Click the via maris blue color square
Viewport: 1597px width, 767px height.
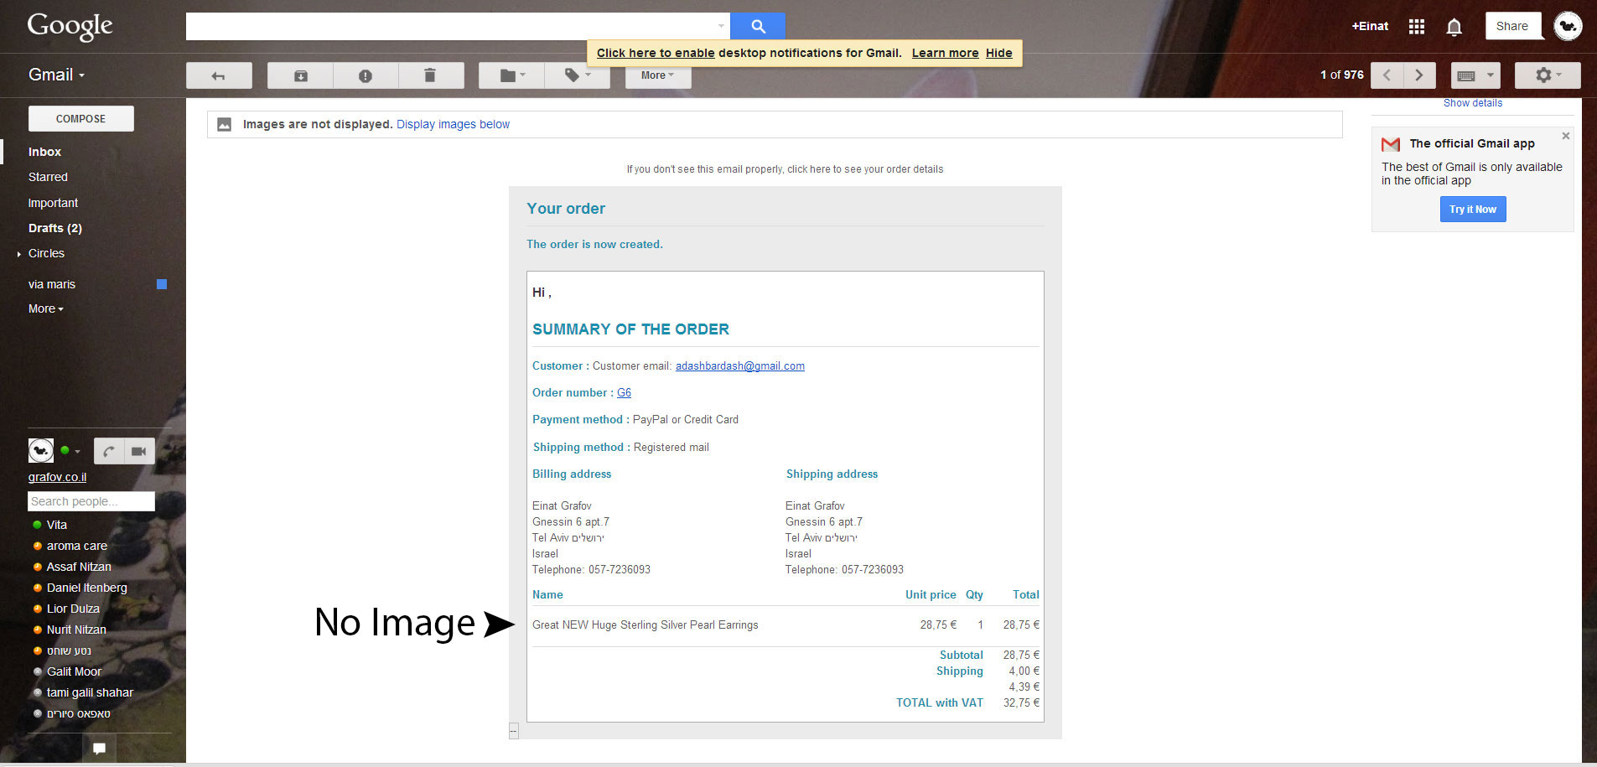point(162,284)
